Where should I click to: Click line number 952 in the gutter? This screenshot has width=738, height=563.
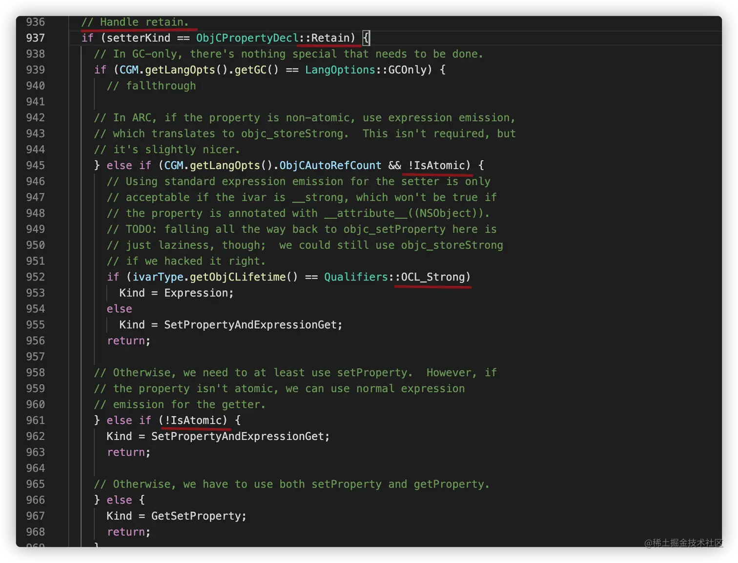35,277
